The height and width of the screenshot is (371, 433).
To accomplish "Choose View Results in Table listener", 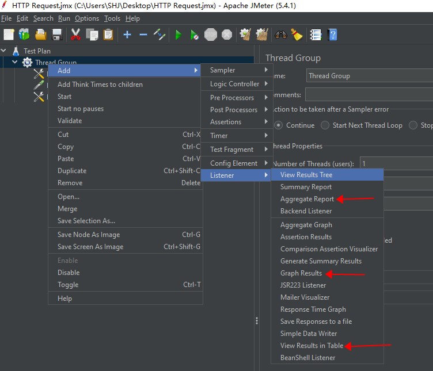I will tap(327, 345).
